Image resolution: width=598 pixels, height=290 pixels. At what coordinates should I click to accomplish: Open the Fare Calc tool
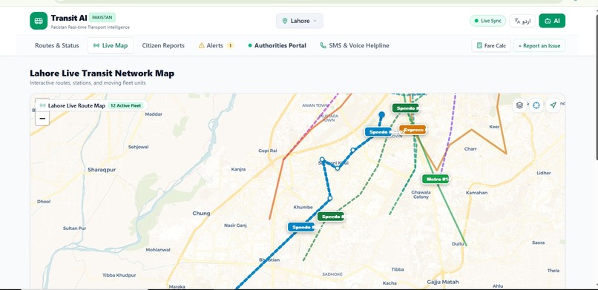pyautogui.click(x=491, y=46)
